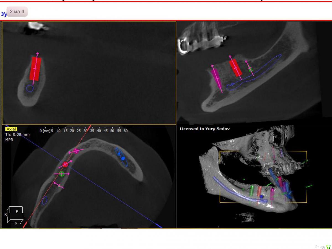The width and height of the screenshot is (332, 249).
Task: Click the blue nerve circle in cross-section
Action: [30, 88]
